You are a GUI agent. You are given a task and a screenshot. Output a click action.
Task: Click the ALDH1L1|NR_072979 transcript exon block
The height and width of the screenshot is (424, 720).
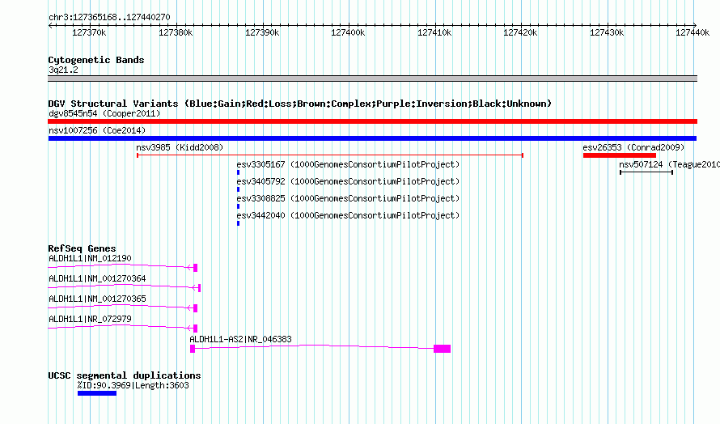tap(195, 329)
